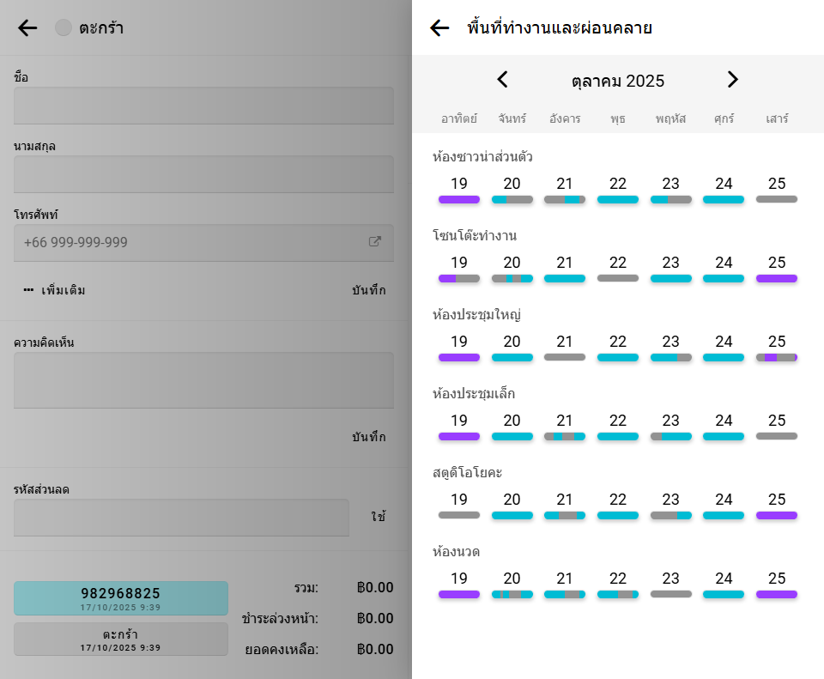Click the รหัสส่วนลด discount code field

point(181,518)
